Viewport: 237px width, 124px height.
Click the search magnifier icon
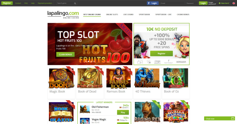coord(75,3)
